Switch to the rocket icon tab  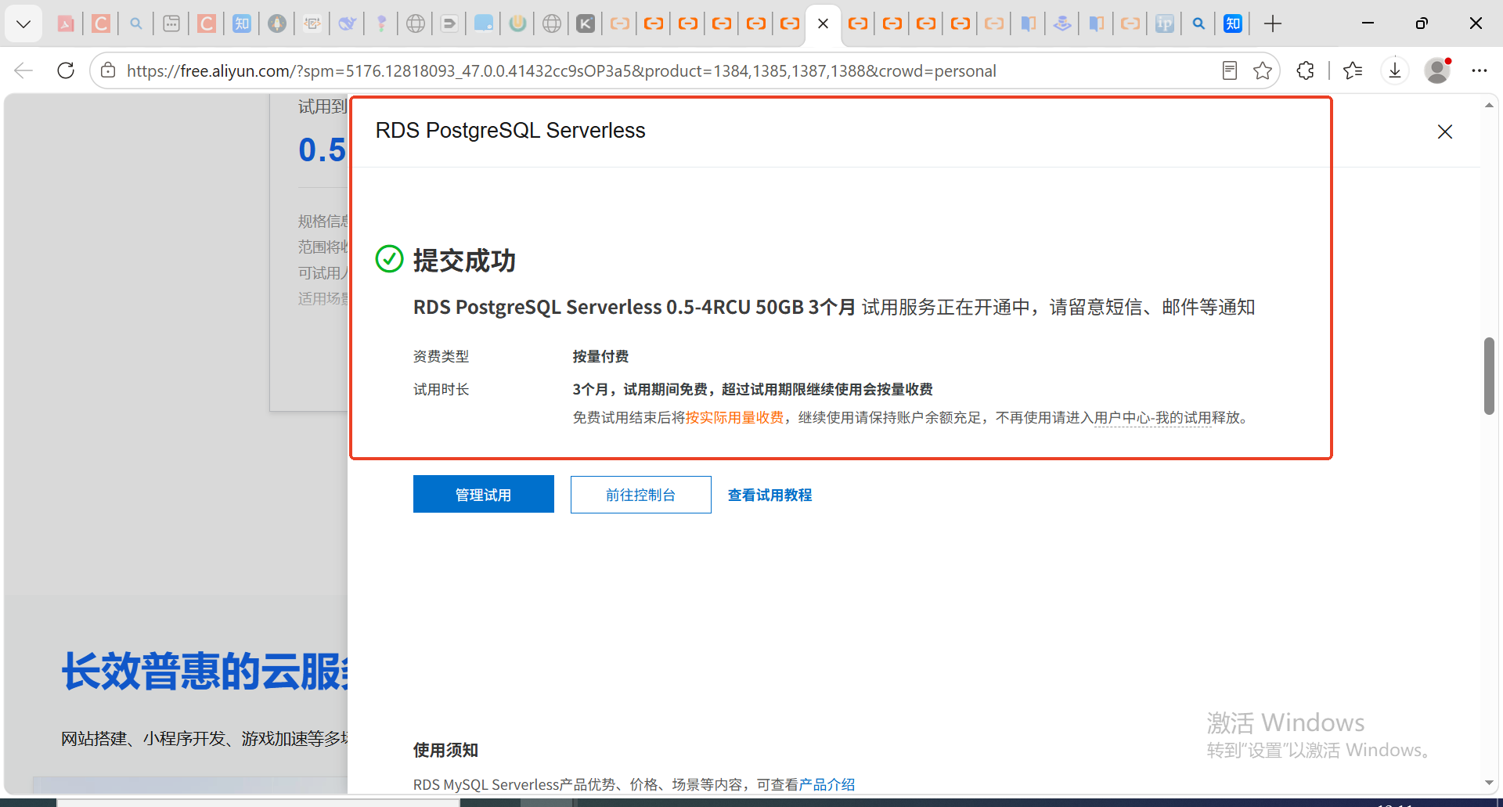coord(277,23)
